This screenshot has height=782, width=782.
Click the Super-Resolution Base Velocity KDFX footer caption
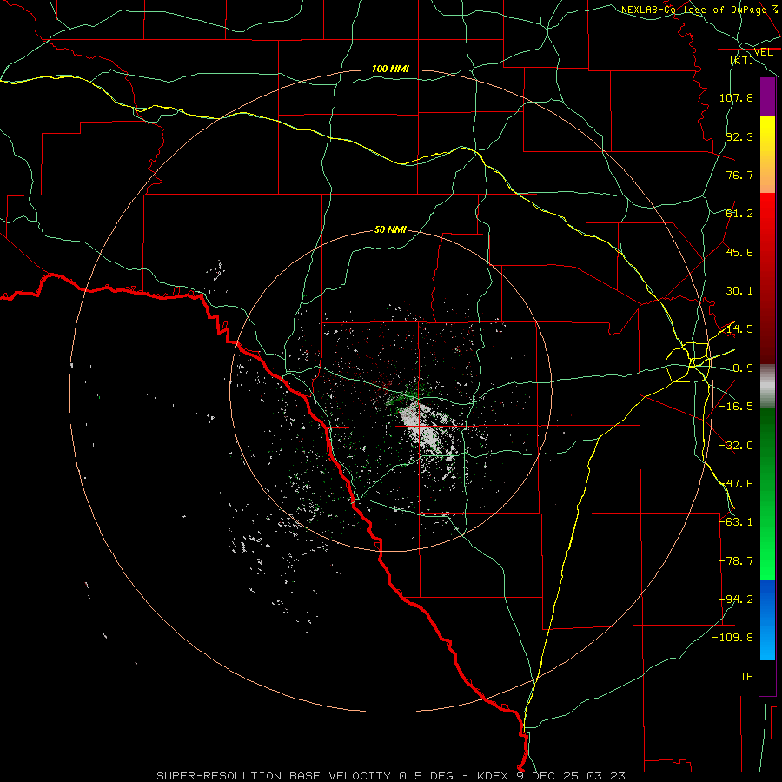391,776
